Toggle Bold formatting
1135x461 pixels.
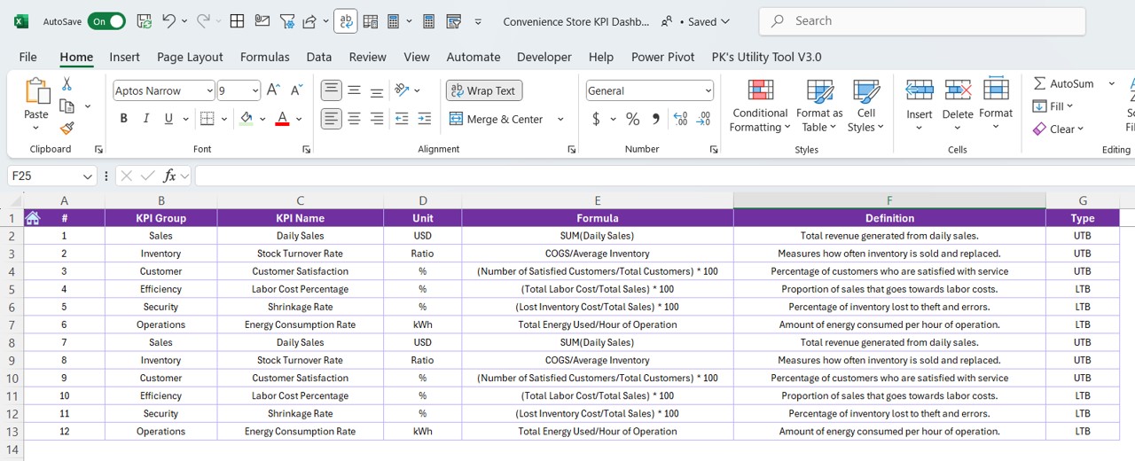(123, 119)
